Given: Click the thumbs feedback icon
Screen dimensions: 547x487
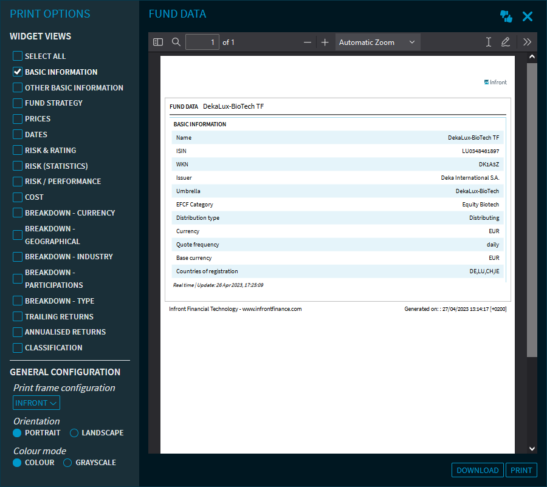Looking at the screenshot, I should [506, 16].
